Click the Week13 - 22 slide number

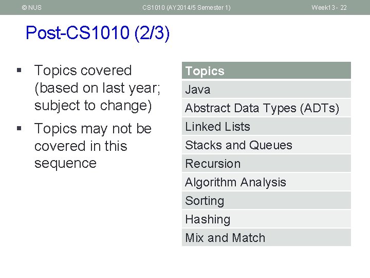(x=329, y=7)
